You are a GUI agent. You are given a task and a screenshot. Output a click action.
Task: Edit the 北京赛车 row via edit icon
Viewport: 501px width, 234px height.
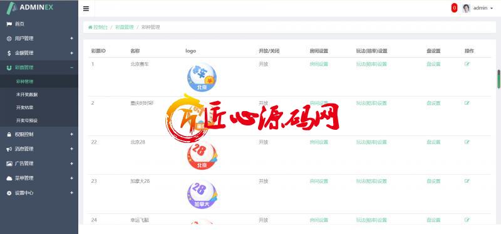point(467,64)
